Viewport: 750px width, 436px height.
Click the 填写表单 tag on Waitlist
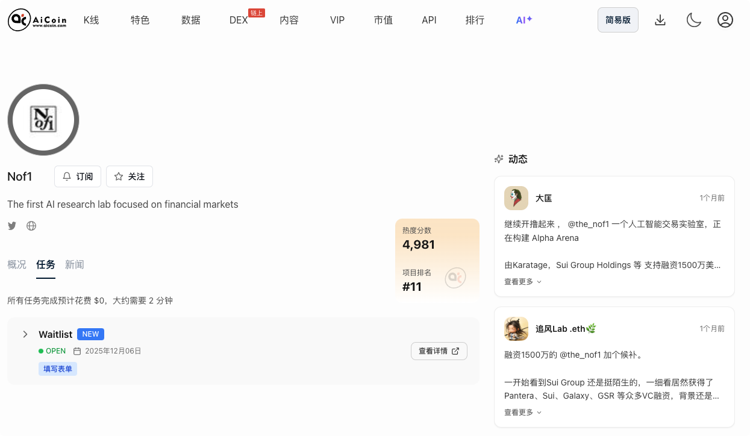pos(58,369)
